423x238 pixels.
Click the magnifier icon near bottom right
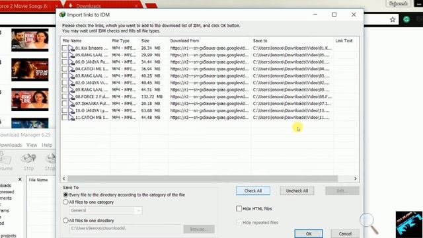[x=369, y=223]
